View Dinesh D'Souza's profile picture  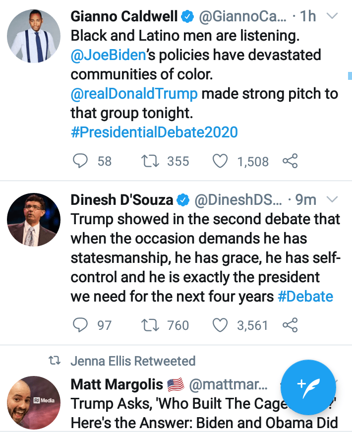(x=34, y=219)
